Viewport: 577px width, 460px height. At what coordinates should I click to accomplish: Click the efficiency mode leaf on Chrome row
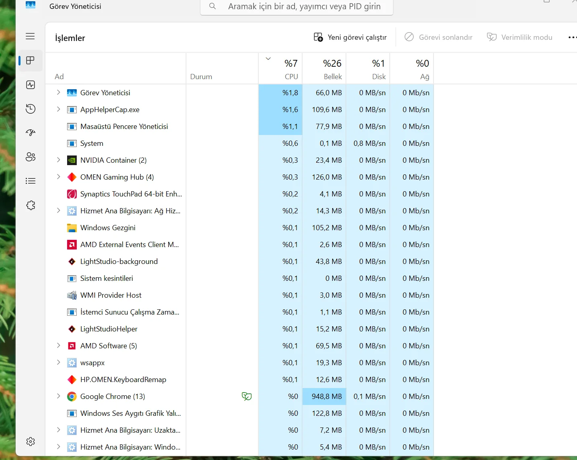(x=247, y=397)
